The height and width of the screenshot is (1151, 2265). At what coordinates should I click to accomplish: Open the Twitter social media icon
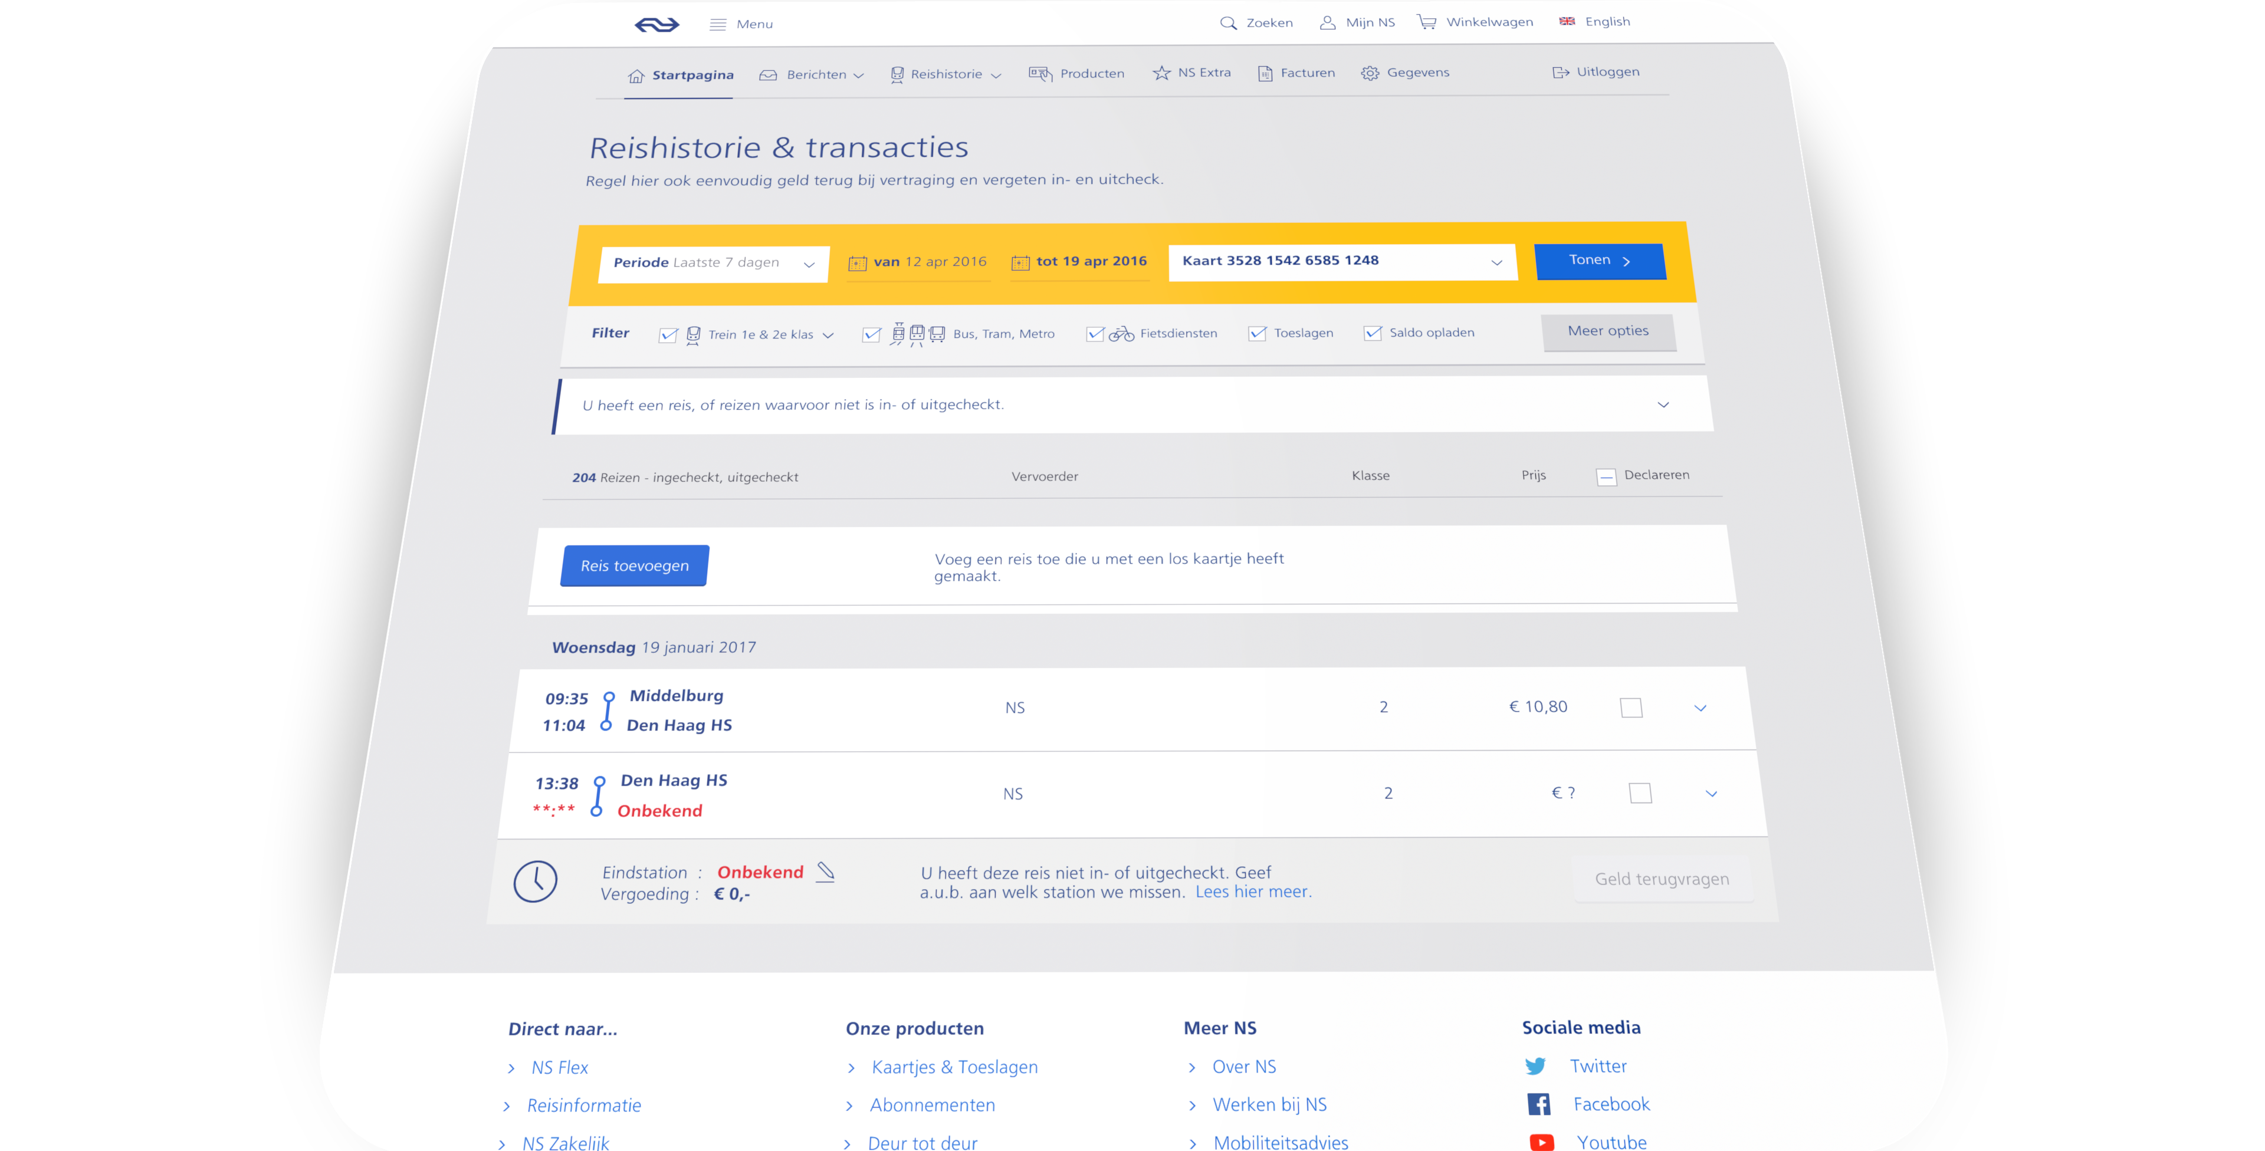click(x=1535, y=1067)
